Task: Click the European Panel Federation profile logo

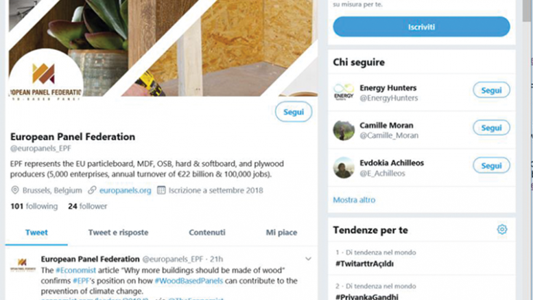Action: tap(45, 75)
